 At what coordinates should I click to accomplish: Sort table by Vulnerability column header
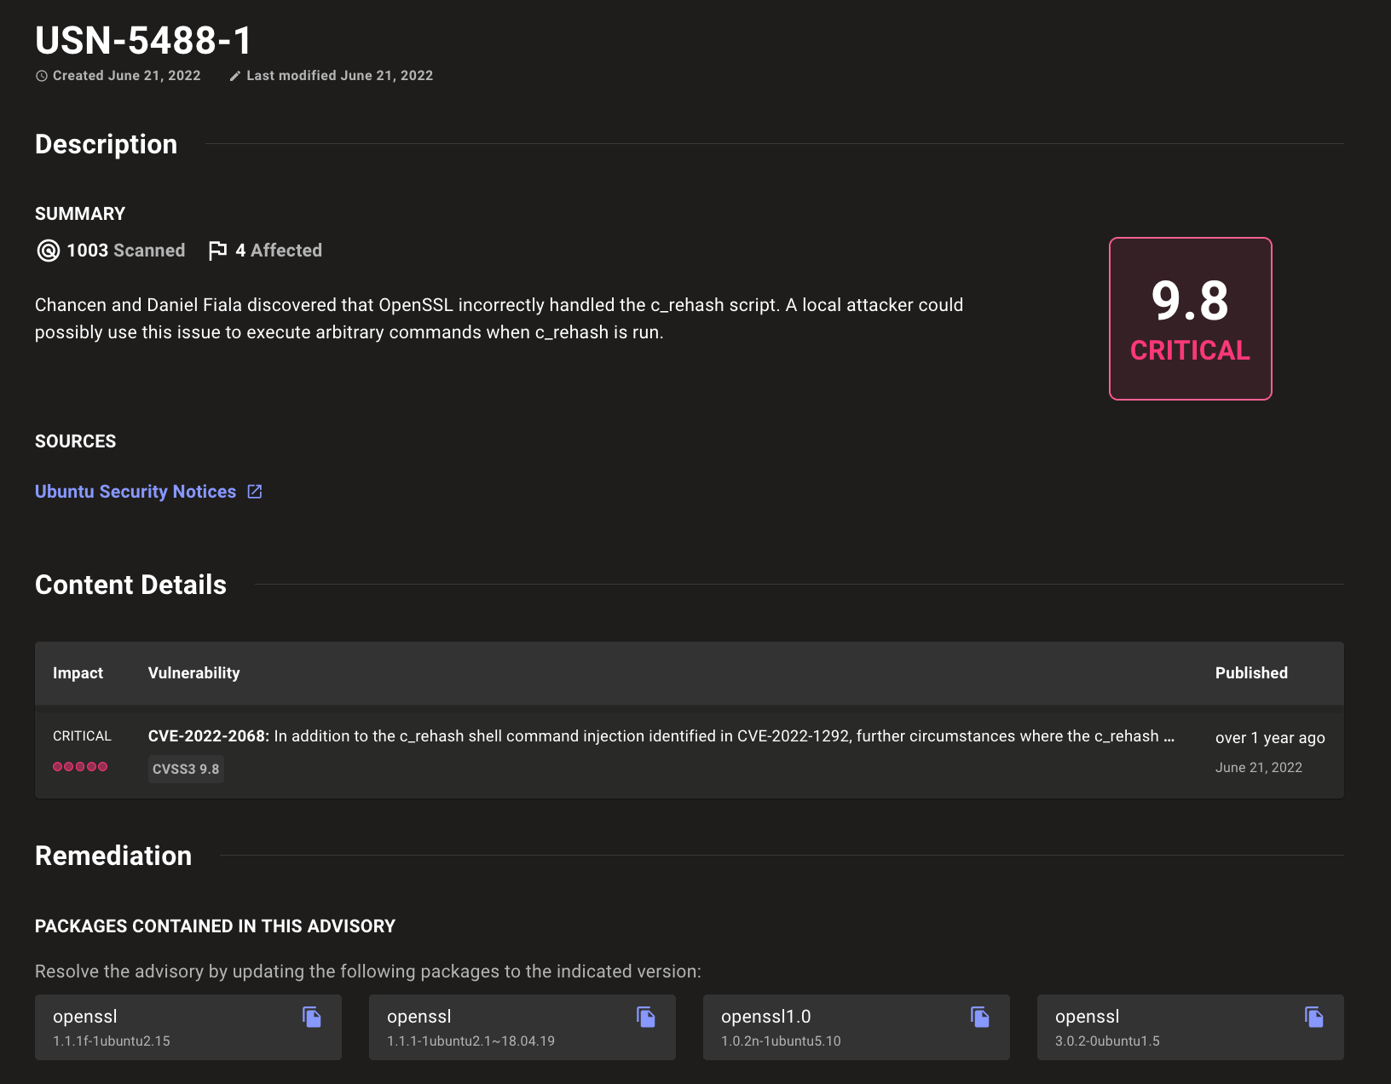[x=193, y=673]
